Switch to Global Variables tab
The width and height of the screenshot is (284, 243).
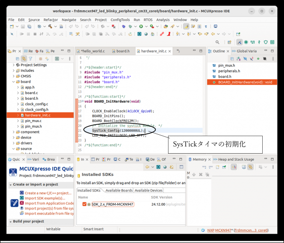pyautogui.click(x=244, y=51)
